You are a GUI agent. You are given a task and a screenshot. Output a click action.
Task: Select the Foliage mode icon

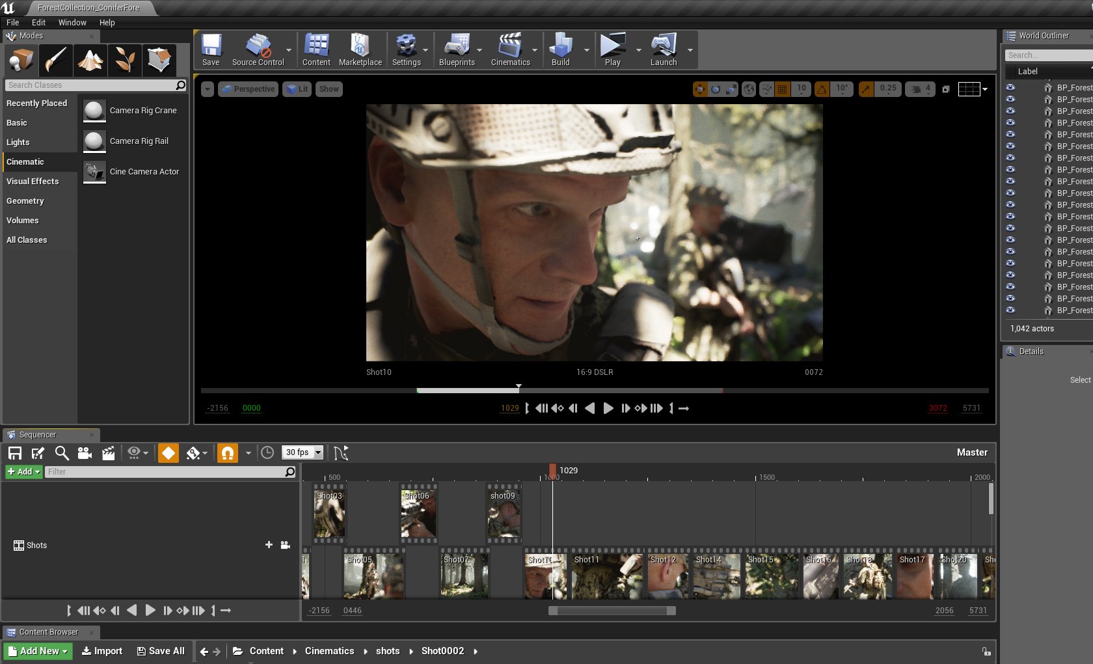click(124, 60)
